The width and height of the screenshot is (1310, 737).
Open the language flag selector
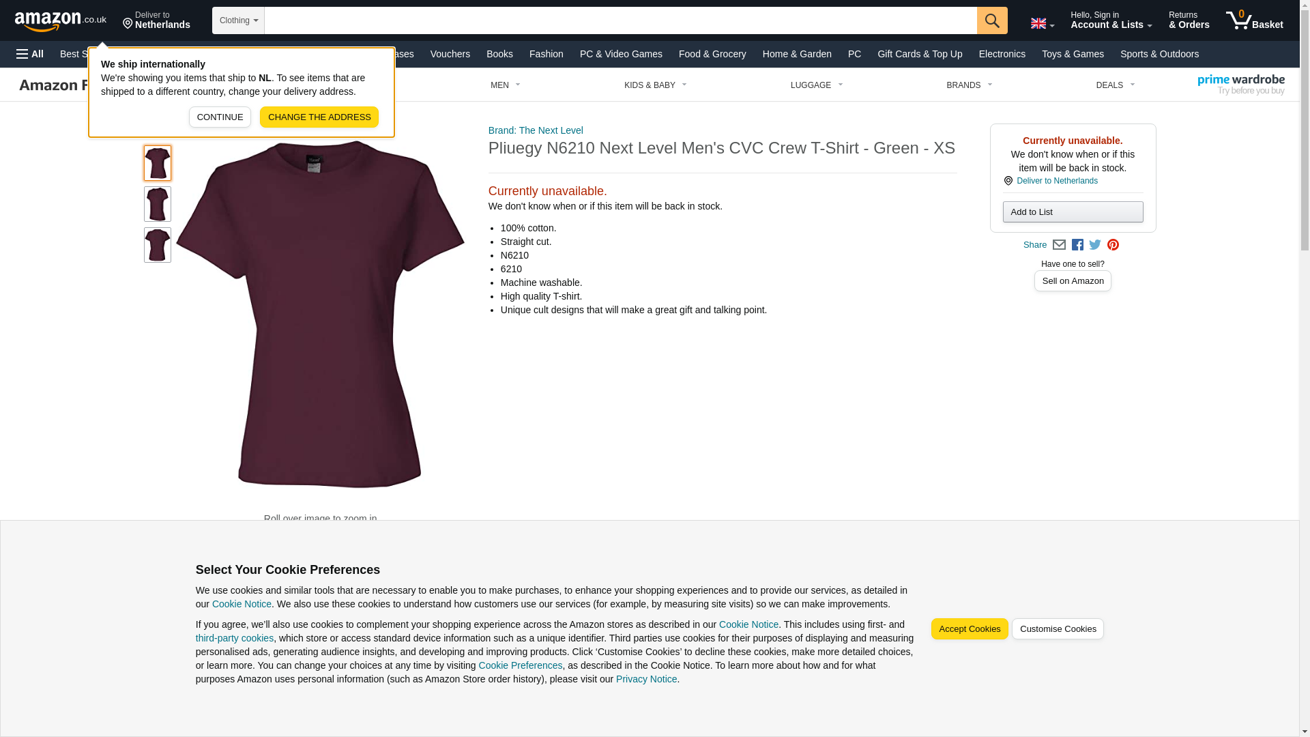(x=1042, y=23)
